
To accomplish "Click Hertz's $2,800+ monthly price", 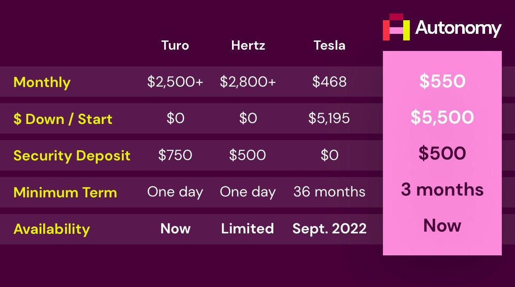I will click(x=248, y=82).
